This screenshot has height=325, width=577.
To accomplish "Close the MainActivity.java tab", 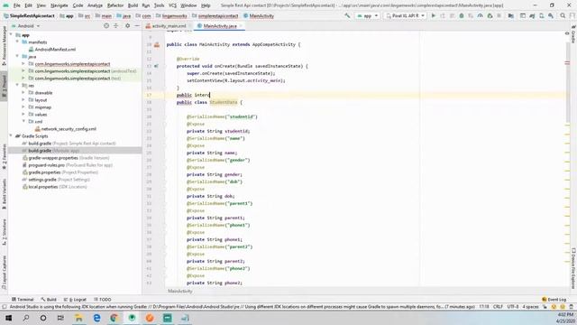I will pyautogui.click(x=241, y=26).
